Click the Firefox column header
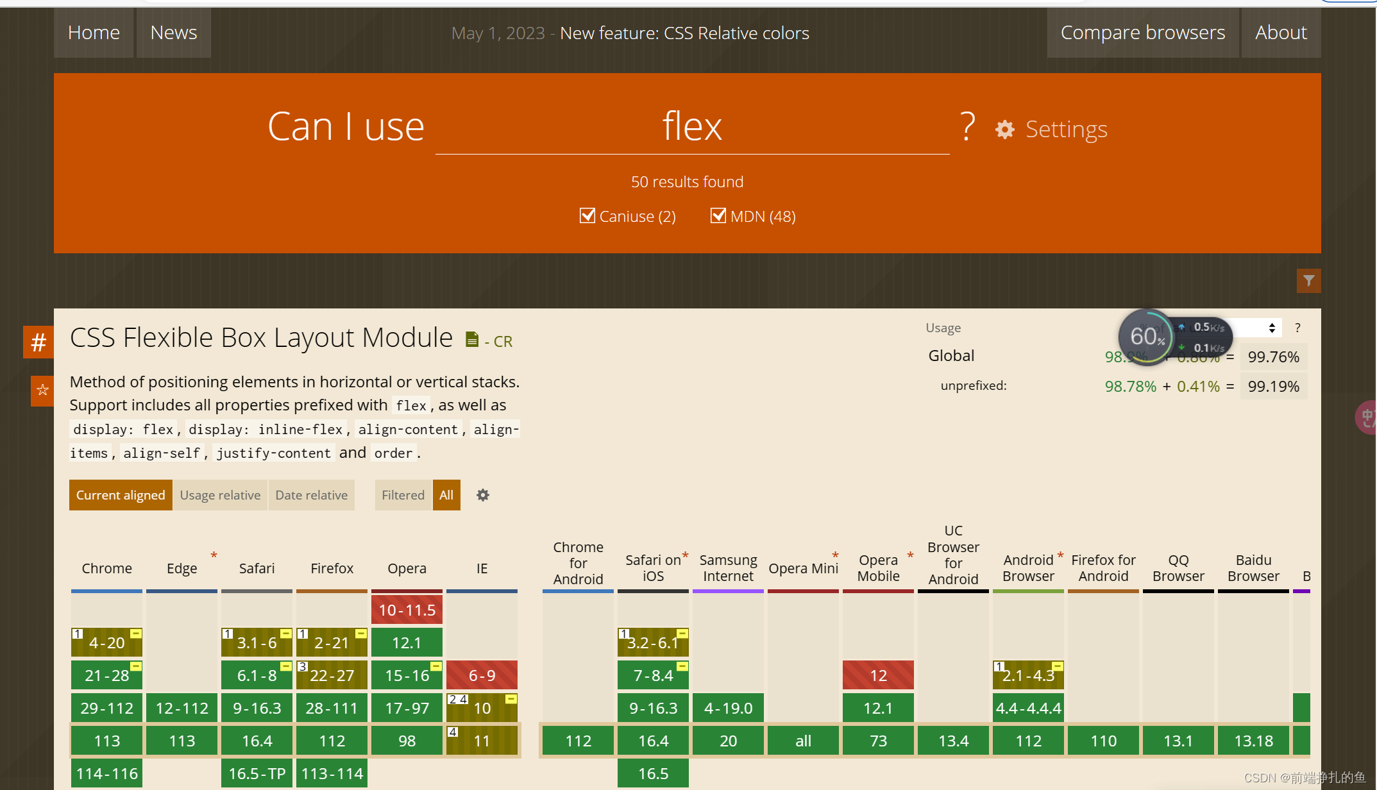The width and height of the screenshot is (1377, 790). point(332,568)
